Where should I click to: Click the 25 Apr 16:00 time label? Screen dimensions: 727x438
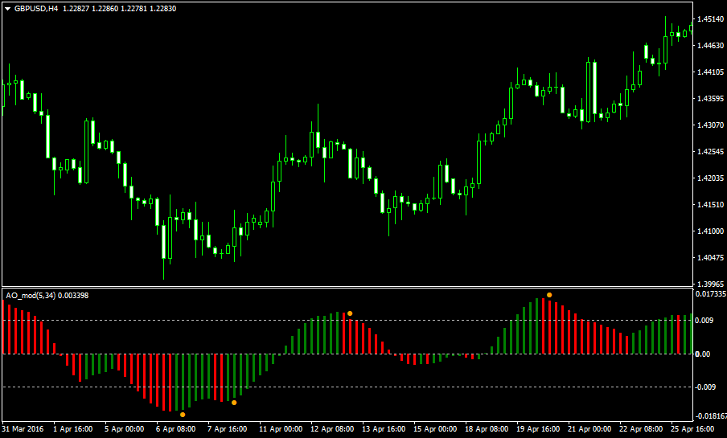coord(692,429)
